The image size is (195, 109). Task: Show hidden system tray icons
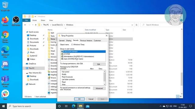[161, 106]
